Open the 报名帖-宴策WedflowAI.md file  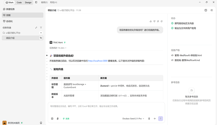click(186, 60)
